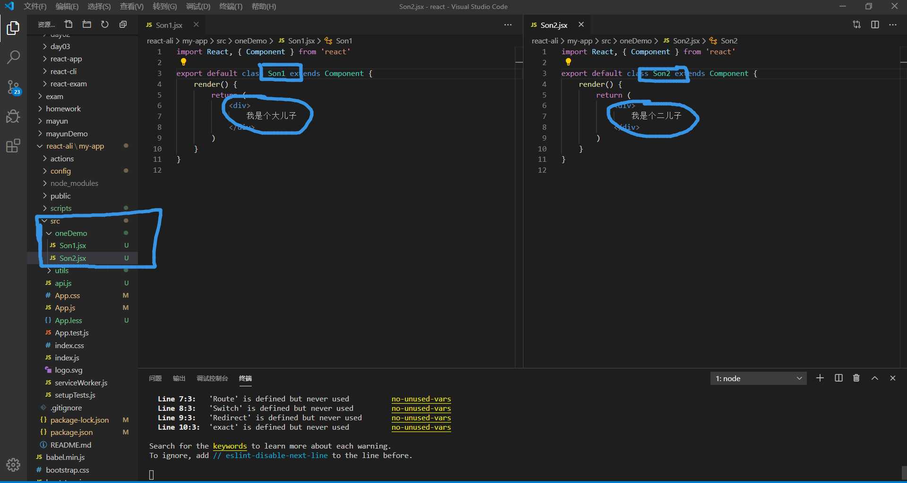Screen dimensions: 907x483
Task: Open the Explorer view in activity bar
Action: pyautogui.click(x=13, y=28)
